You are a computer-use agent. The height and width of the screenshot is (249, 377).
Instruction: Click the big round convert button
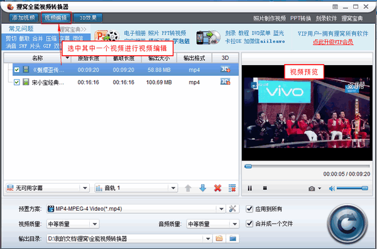347,224
